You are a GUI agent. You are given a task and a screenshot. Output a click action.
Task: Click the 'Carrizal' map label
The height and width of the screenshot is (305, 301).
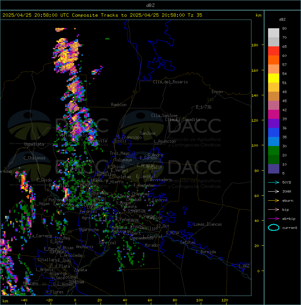pos(107,243)
